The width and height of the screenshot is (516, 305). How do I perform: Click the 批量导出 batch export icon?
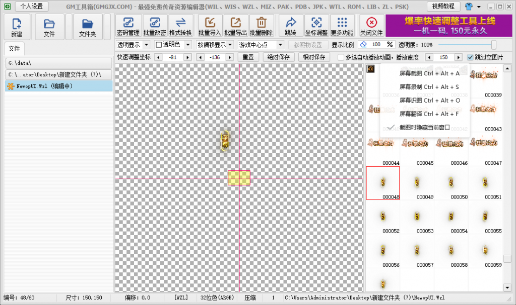pyautogui.click(x=236, y=25)
